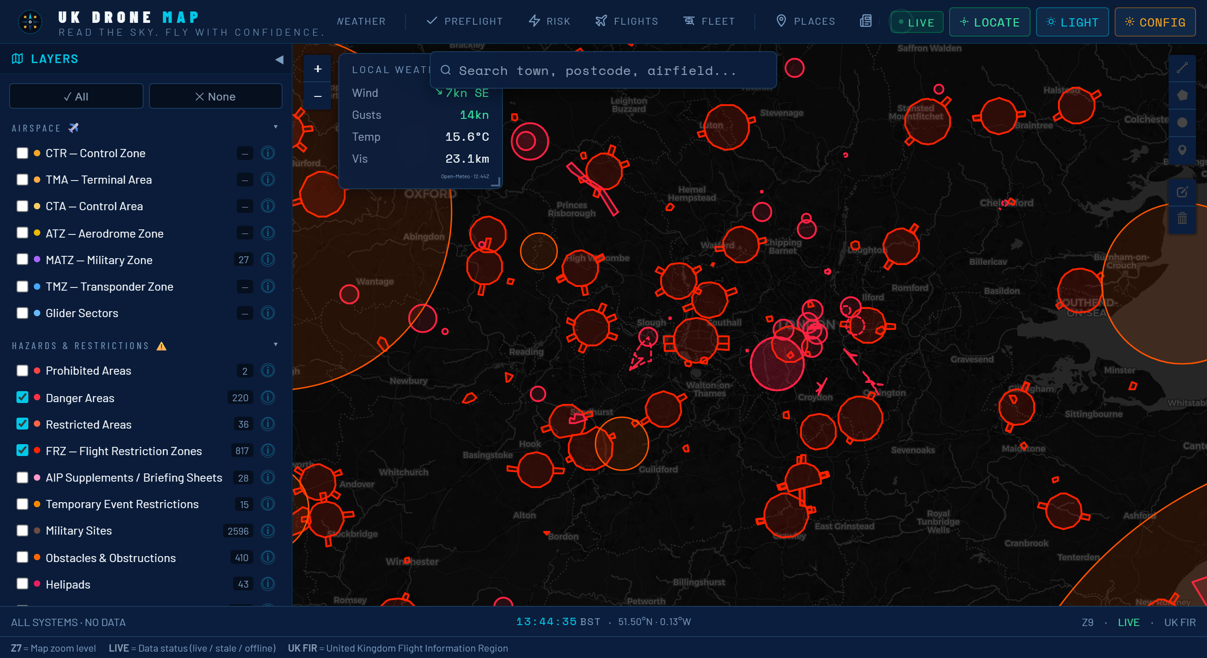Viewport: 1207px width, 658px height.
Task: Switch theme with the LIGHT button
Action: (1072, 22)
